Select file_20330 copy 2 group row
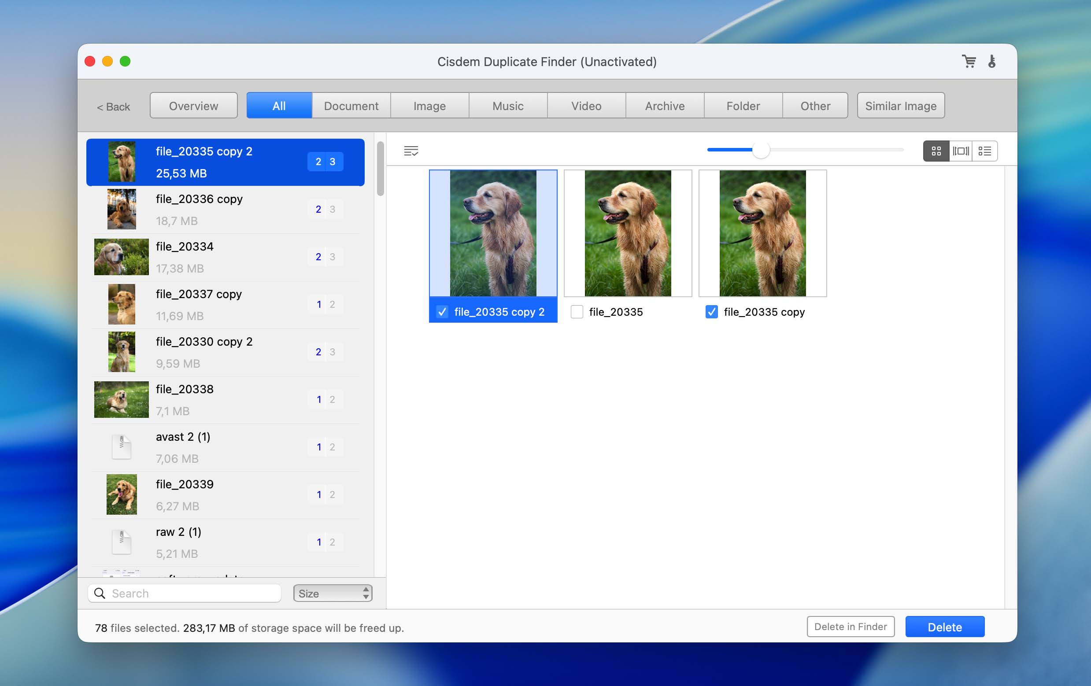1091x686 pixels. pos(225,352)
